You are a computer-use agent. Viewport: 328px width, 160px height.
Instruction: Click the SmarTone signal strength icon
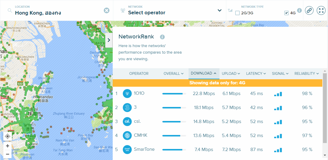[278, 150]
